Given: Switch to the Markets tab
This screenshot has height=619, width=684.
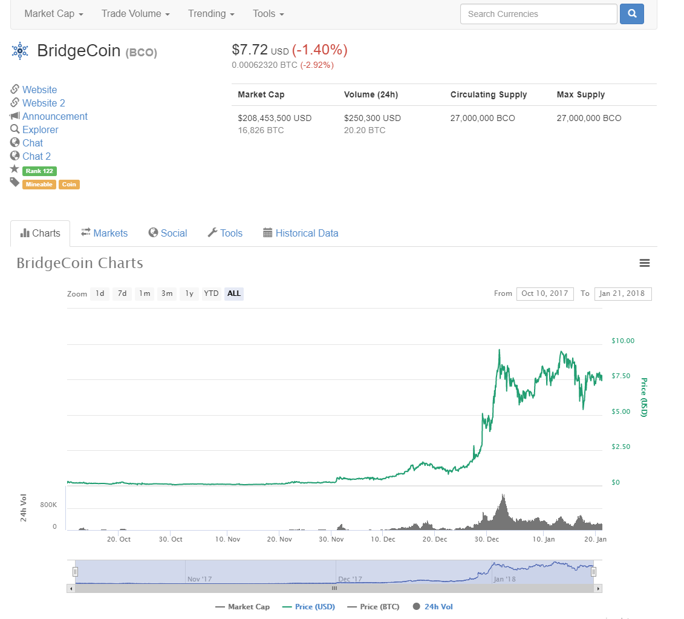Looking at the screenshot, I should [104, 233].
